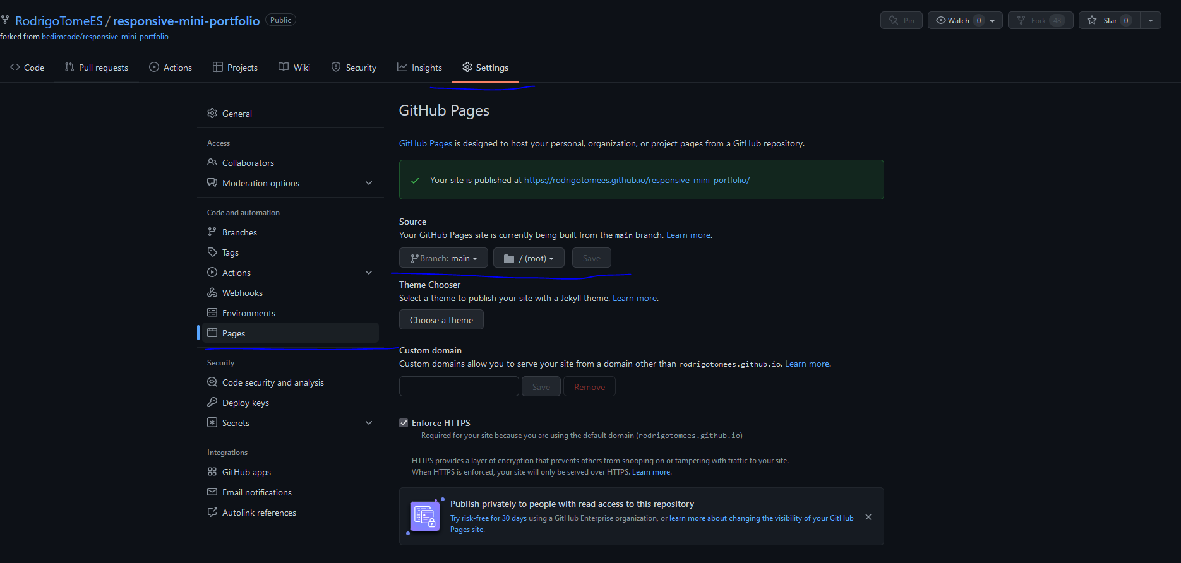The image size is (1181, 563).
Task: Click Learn more about Jekyll themes
Action: [x=635, y=298]
